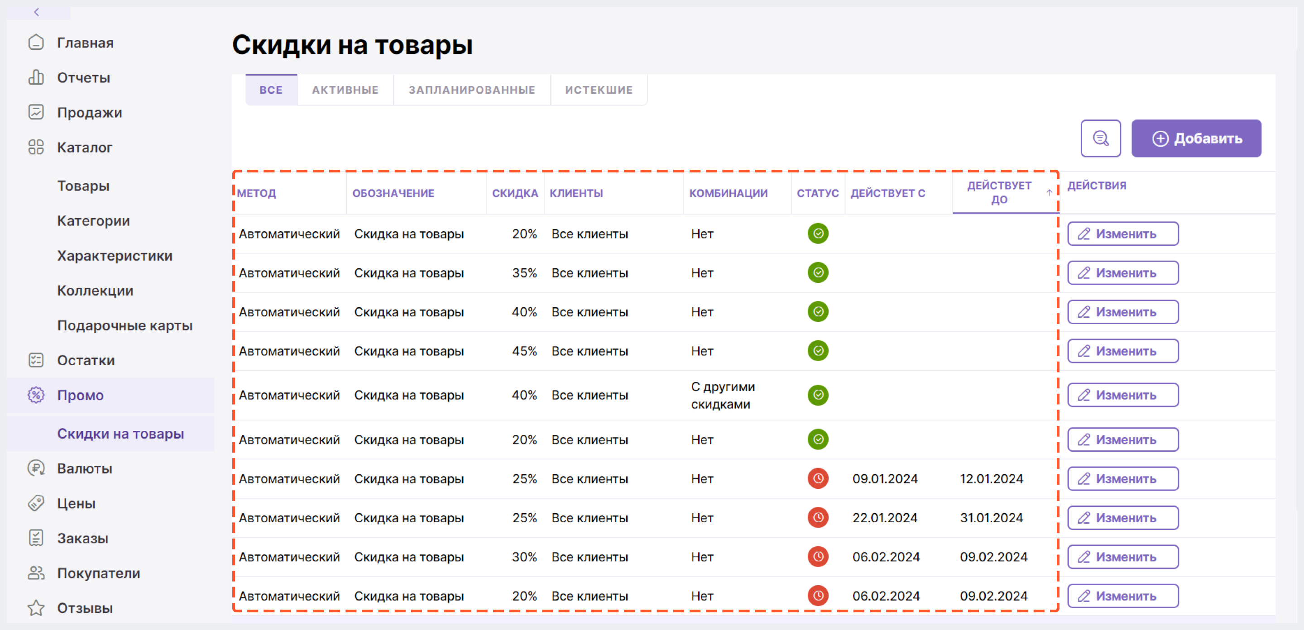This screenshot has height=630, width=1304.
Task: Open Подарочные карты in the sidebar
Action: coord(125,325)
